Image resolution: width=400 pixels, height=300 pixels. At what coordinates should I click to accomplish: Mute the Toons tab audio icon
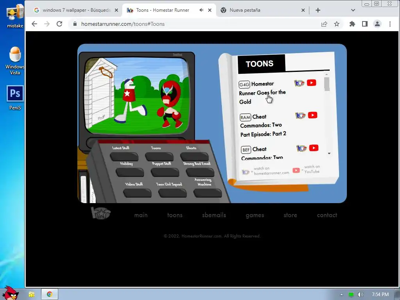(201, 10)
